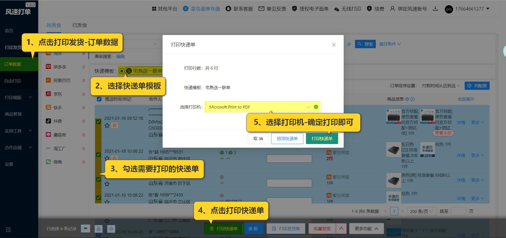The image size is (506, 238).
Task: Switch to the 已发货 tab
Action: point(80,25)
